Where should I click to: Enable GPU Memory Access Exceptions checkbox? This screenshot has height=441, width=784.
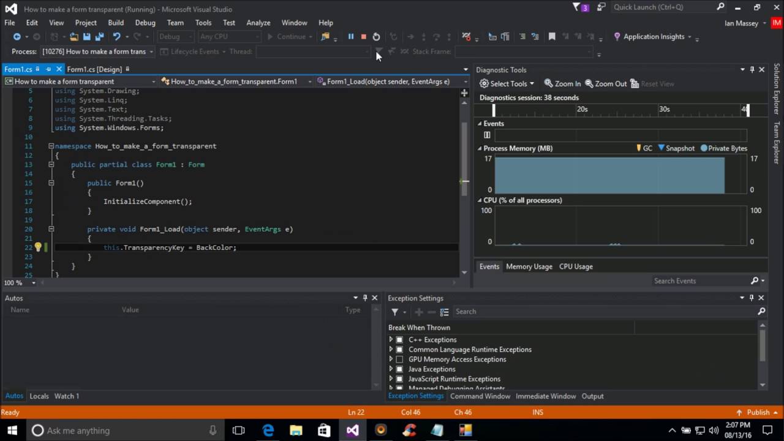coord(399,360)
